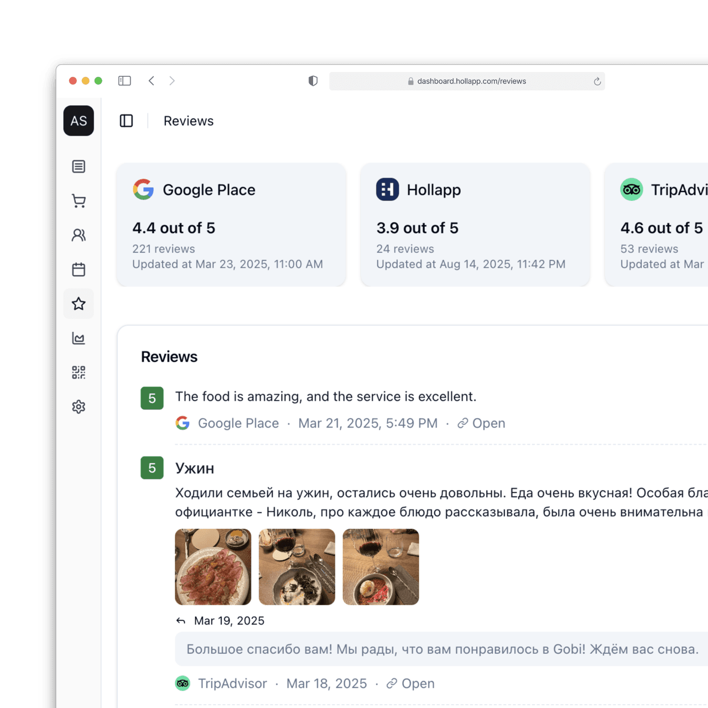
Task: Click the review text The food is amazing
Action: pos(326,397)
